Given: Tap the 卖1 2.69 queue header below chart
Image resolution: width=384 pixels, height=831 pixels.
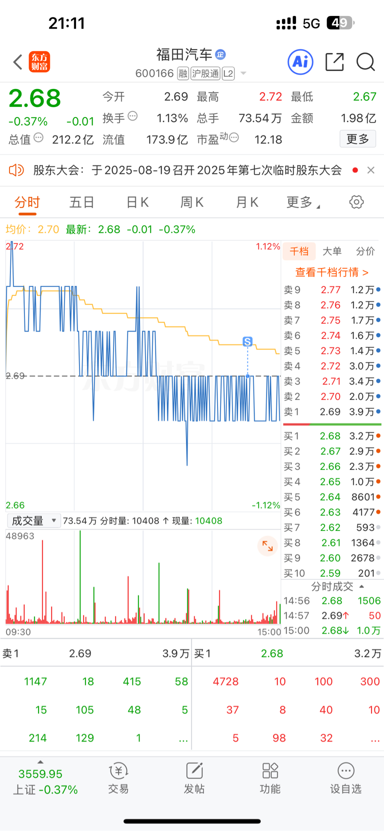Looking at the screenshot, I should 95,653.
